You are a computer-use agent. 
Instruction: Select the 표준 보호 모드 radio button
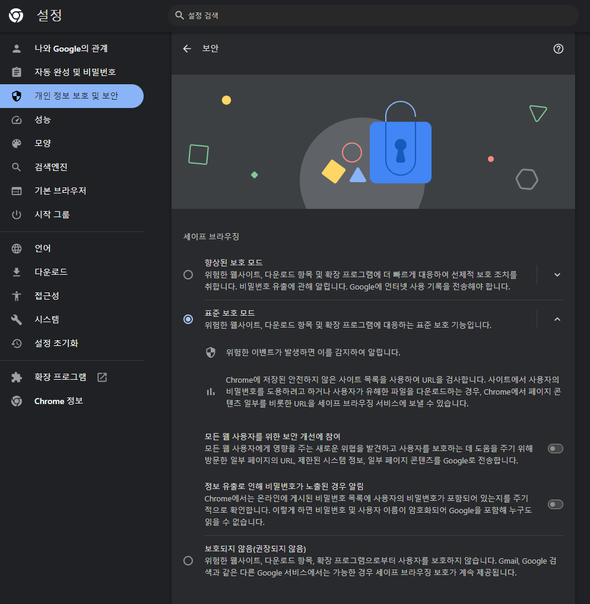click(188, 319)
